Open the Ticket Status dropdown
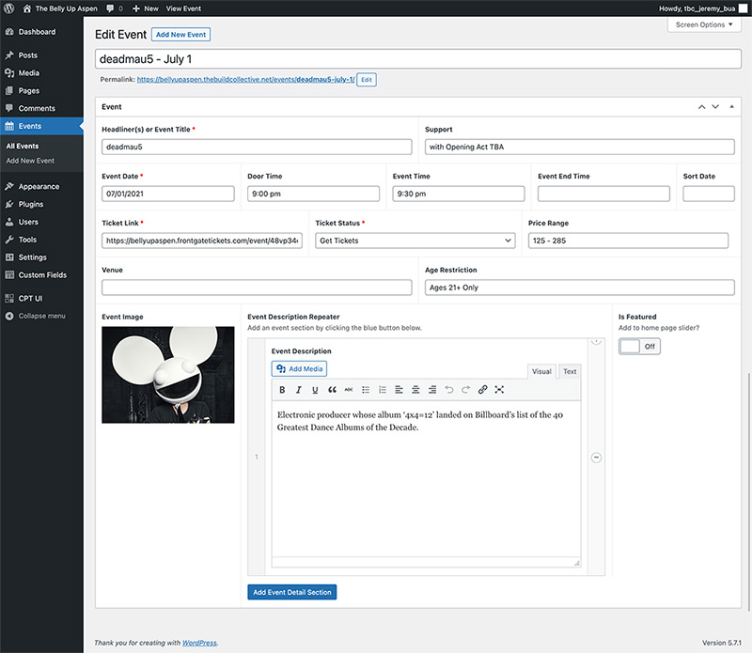752x653 pixels. pos(415,241)
